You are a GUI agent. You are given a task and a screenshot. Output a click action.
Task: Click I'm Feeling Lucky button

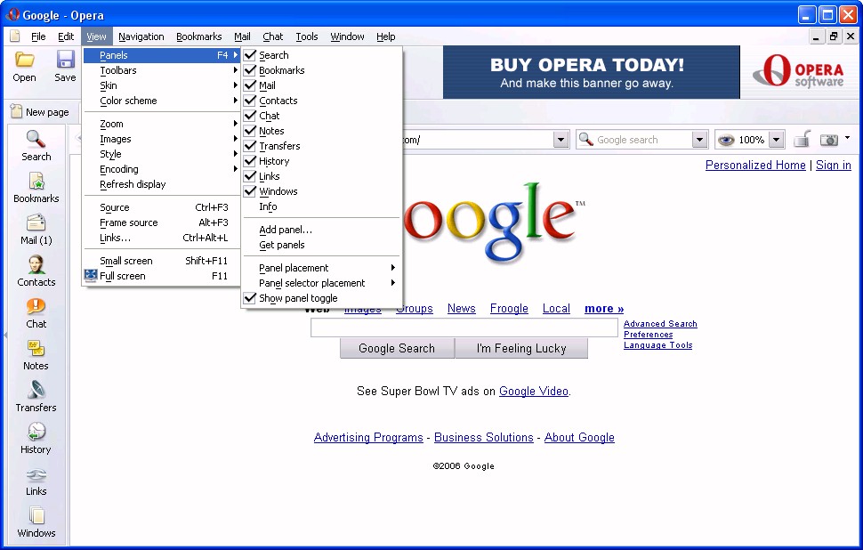tap(521, 348)
